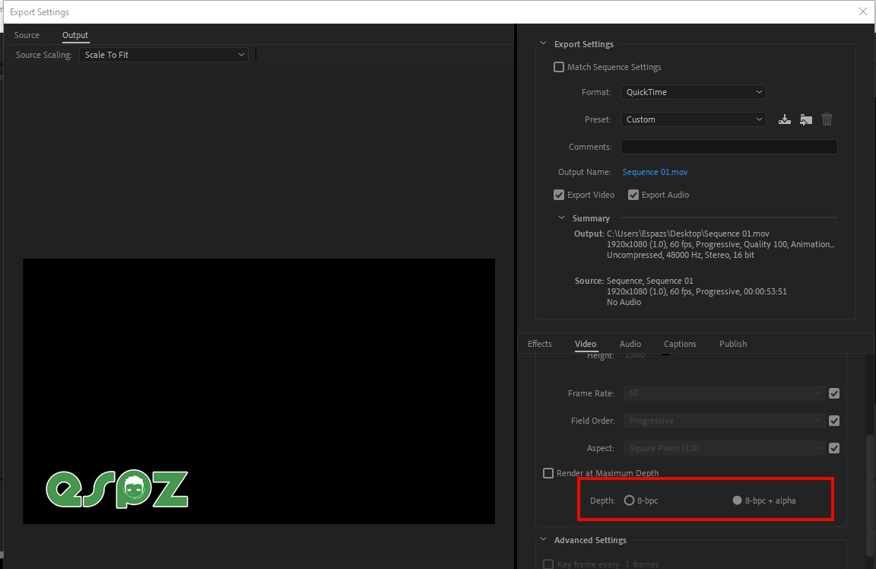Screen dimensions: 876x569
Task: Collapse the Advanced Settings section
Action: 543,539
